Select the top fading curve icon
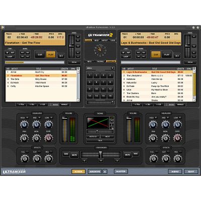201x201 pixels. pos(112,118)
